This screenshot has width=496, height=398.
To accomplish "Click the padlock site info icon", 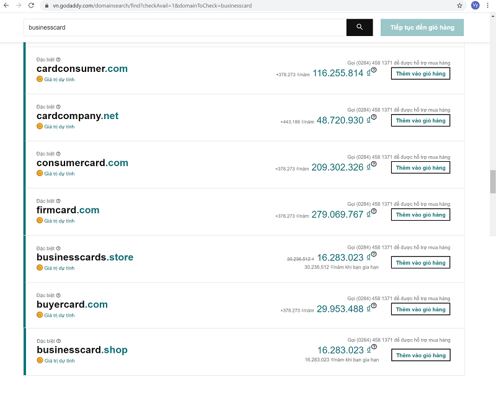I will (x=47, y=6).
